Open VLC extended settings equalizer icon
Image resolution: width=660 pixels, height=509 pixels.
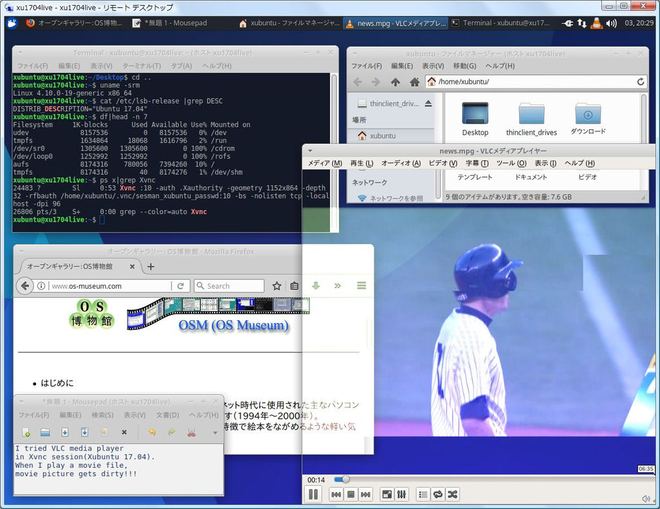point(402,494)
